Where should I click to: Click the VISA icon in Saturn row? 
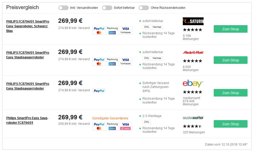click(126, 29)
